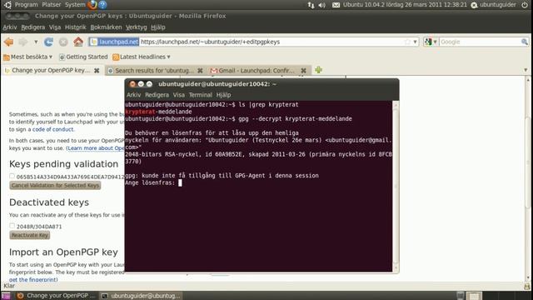Screen dimensions: 533x300
Task: Click the power/shutdown icon in top panel
Action: [x=525, y=5]
